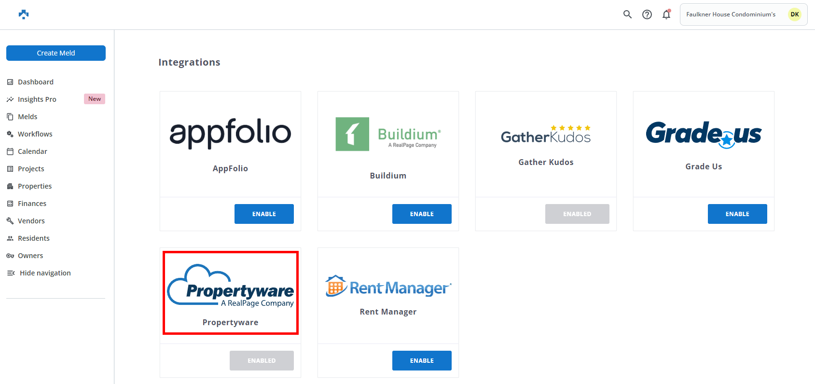Image resolution: width=815 pixels, height=384 pixels.
Task: Open Insights Pro menu item
Action: tap(37, 99)
